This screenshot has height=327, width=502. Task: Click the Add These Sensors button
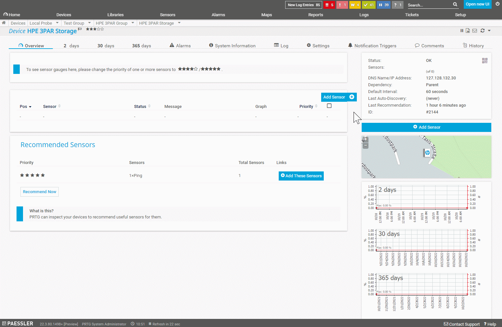pyautogui.click(x=301, y=176)
